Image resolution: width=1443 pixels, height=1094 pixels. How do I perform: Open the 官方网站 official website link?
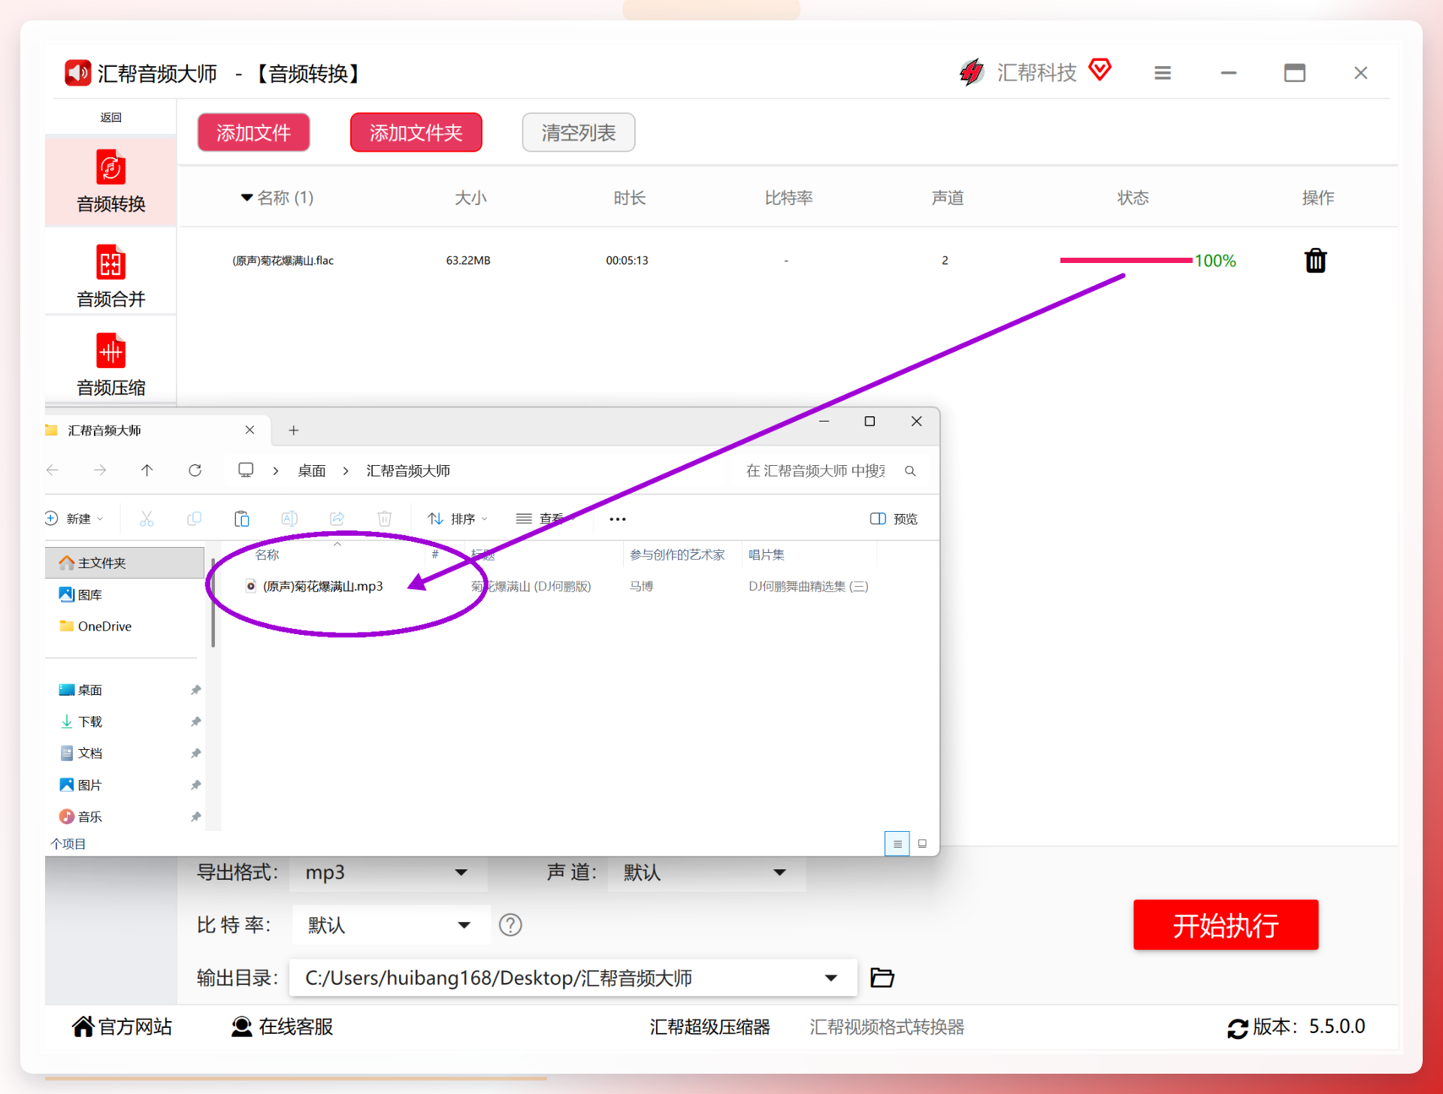coord(122,1026)
